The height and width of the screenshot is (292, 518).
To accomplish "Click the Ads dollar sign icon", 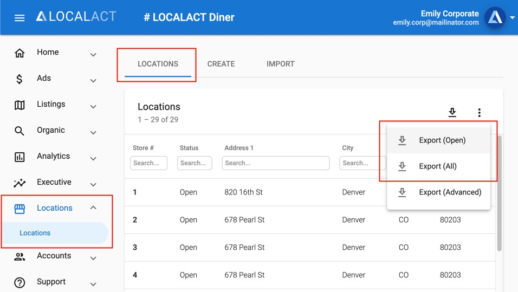I will pos(19,79).
